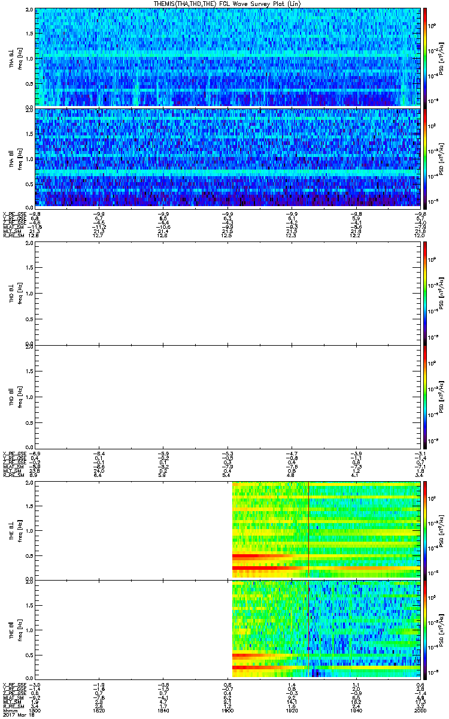Click the THD B-parallel freq [Hz] axis label

pyautogui.click(x=19, y=397)
